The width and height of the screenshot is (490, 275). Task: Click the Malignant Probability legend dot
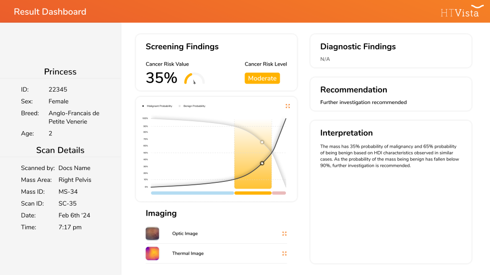pyautogui.click(x=143, y=106)
